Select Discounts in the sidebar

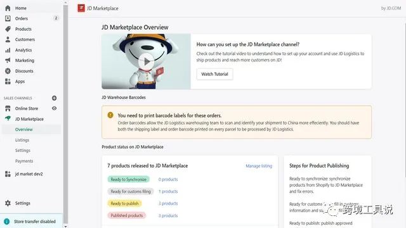24,71
